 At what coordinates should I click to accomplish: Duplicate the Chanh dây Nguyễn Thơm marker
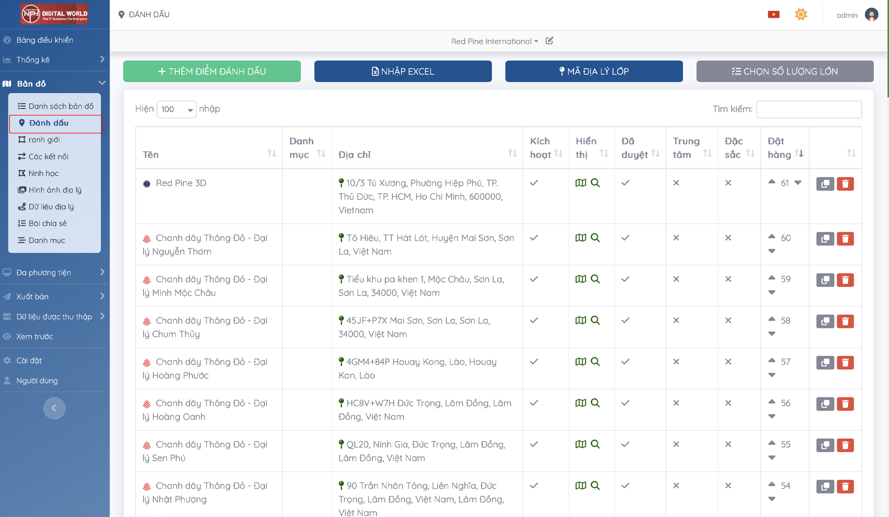(x=825, y=239)
